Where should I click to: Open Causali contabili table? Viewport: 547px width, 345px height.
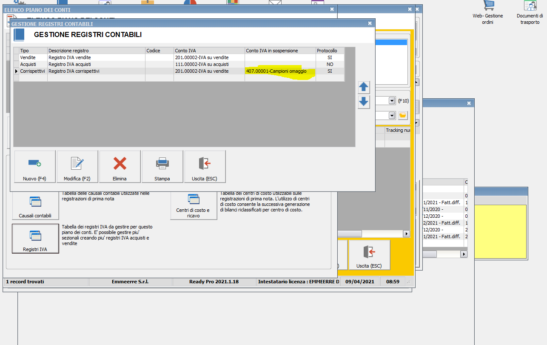(x=35, y=205)
